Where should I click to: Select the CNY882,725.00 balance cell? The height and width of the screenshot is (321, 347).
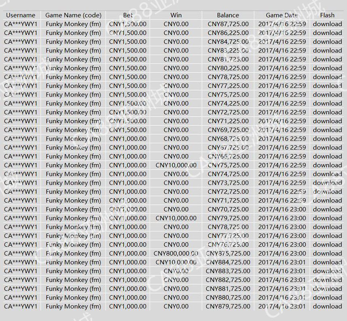tap(228, 280)
